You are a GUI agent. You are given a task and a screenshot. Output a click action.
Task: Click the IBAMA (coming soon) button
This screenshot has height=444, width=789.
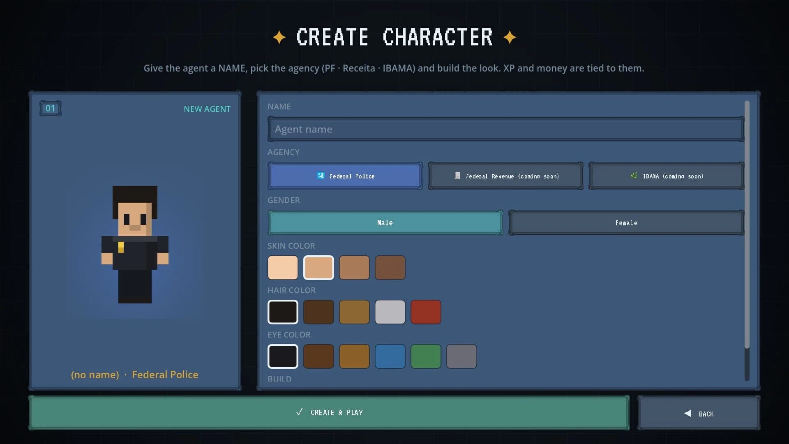coord(666,176)
